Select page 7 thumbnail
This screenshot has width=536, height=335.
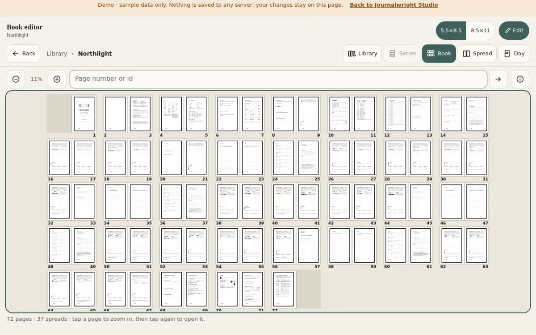pyautogui.click(x=252, y=114)
